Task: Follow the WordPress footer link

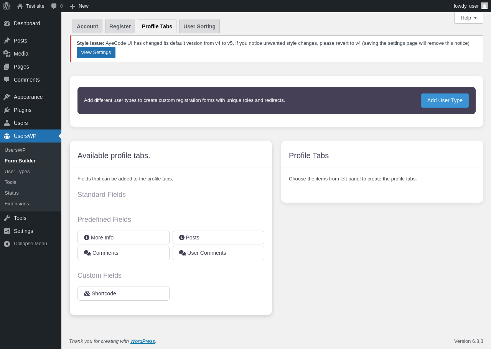Action: click(143, 341)
